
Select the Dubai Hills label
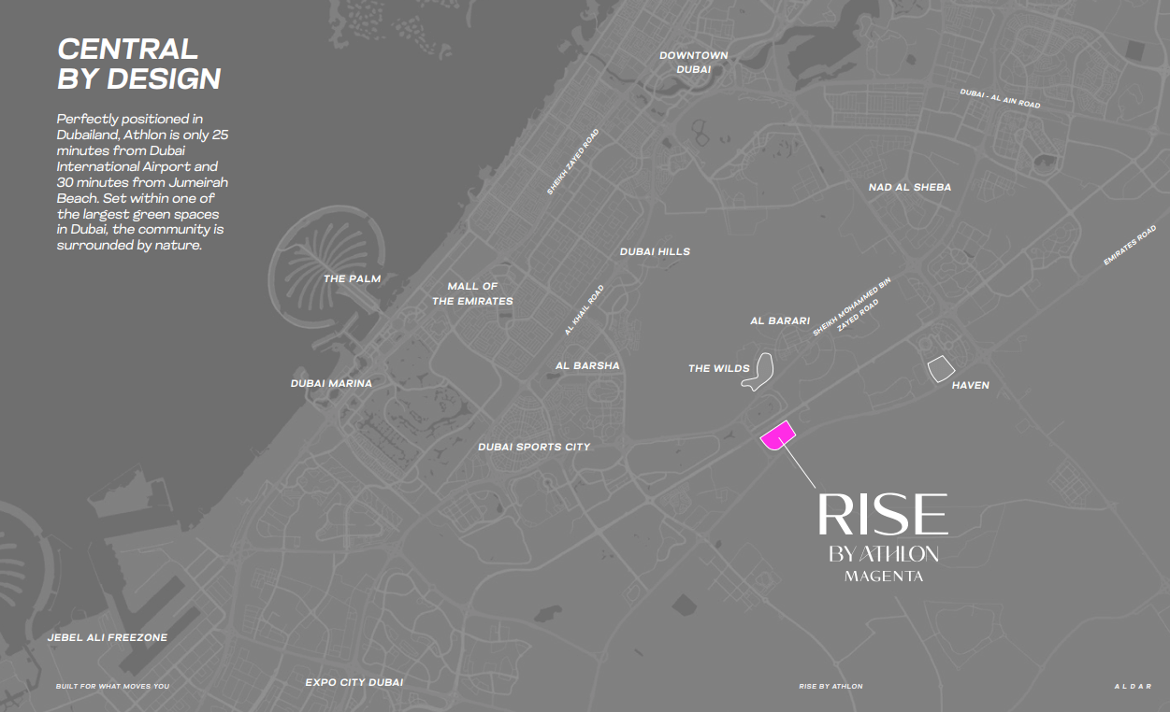tap(655, 252)
